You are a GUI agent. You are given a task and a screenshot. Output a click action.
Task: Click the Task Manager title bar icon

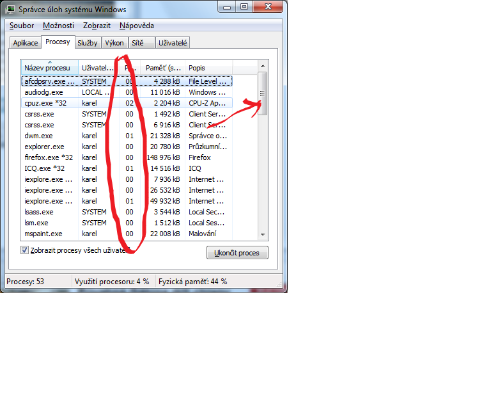[x=10, y=9]
